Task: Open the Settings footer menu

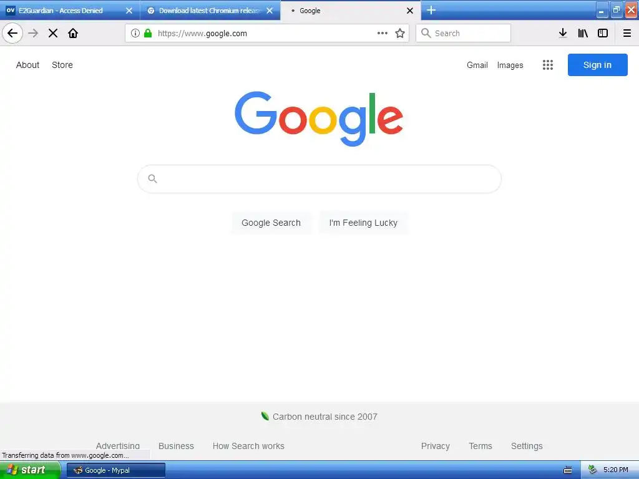Action: point(527,446)
